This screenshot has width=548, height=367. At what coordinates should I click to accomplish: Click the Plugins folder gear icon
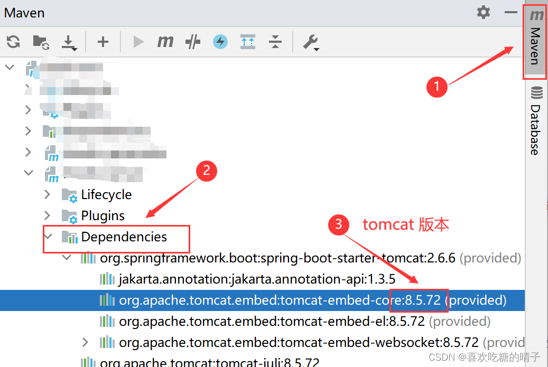click(69, 217)
